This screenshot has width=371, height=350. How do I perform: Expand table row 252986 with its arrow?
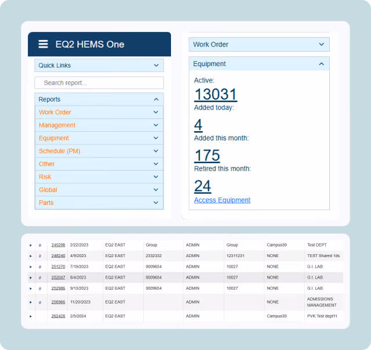(x=31, y=288)
